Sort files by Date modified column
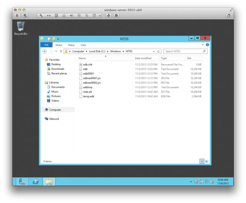Viewport: 246px width, 203px height. point(143,58)
